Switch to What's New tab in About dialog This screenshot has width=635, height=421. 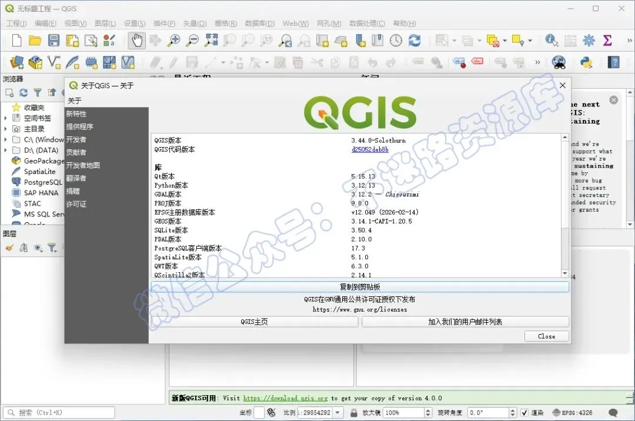(76, 113)
